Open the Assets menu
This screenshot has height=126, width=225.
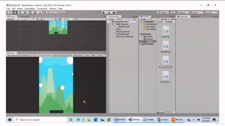(x=20, y=8)
